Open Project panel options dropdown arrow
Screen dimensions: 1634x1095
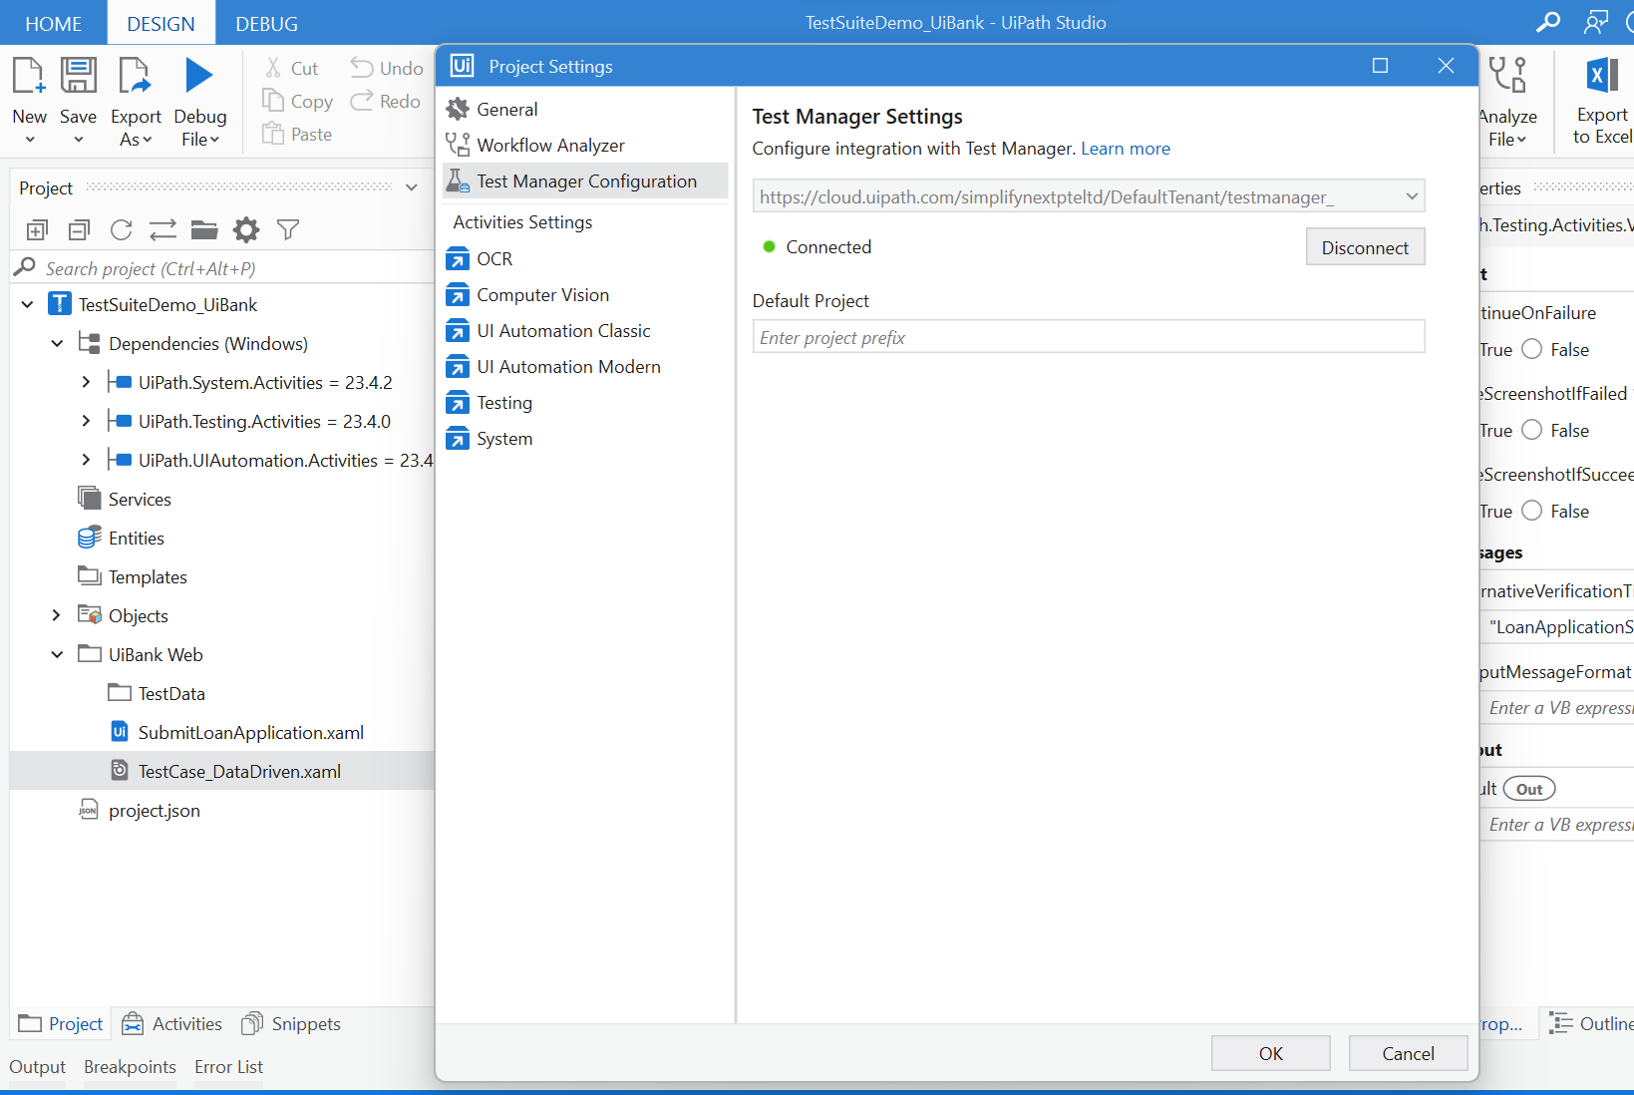point(411,187)
